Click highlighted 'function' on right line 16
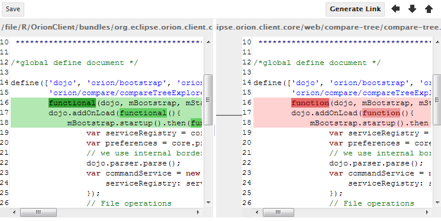This screenshot has width=441, height=221. pyautogui.click(x=310, y=103)
